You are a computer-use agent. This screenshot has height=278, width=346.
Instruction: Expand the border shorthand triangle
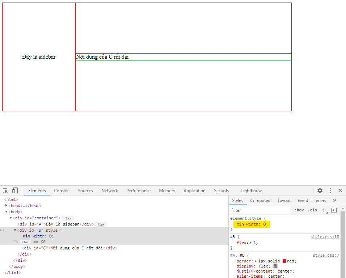click(256, 261)
